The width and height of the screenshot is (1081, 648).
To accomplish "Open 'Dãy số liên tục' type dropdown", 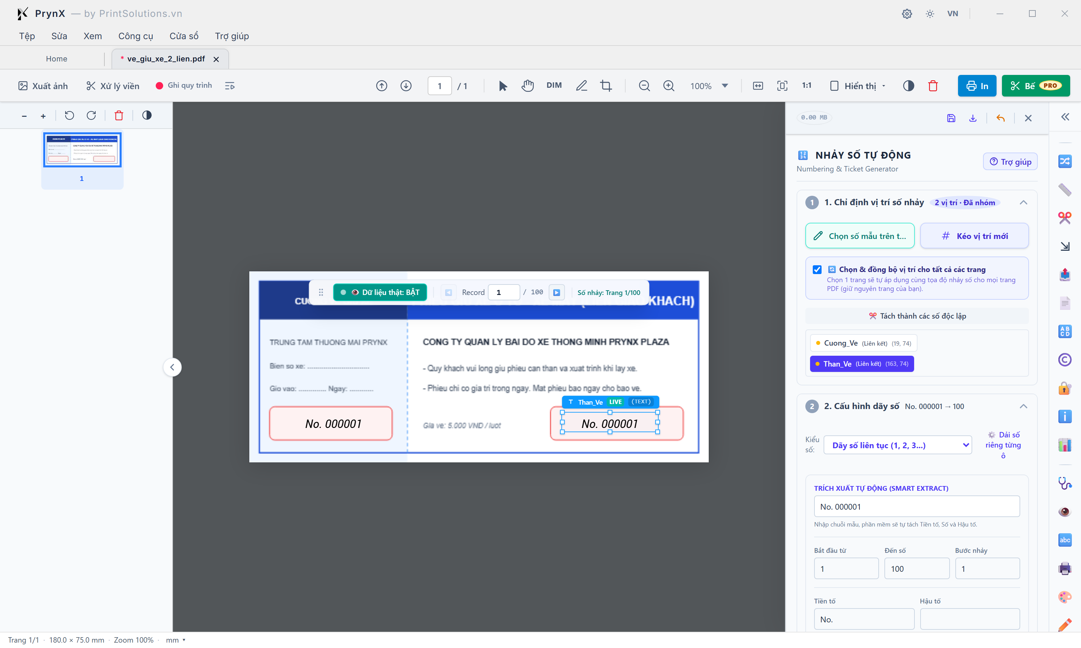I will tap(898, 445).
